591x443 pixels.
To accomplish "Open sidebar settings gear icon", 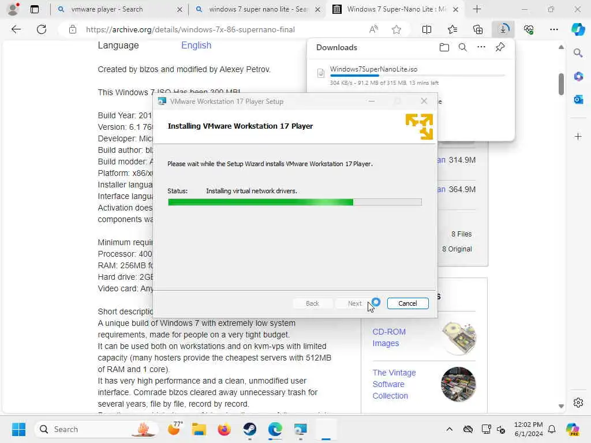I will [578, 403].
